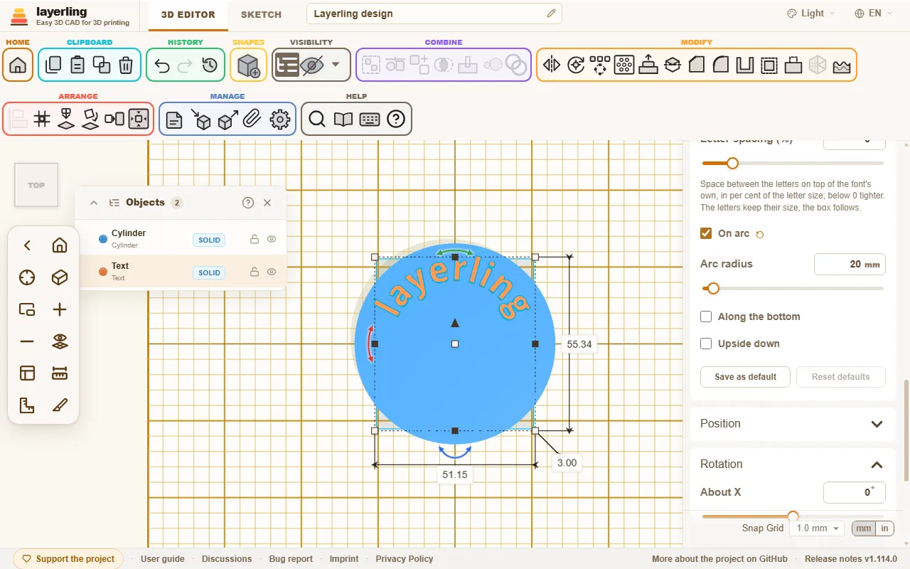Click the Arc radius slider handle

point(713,288)
